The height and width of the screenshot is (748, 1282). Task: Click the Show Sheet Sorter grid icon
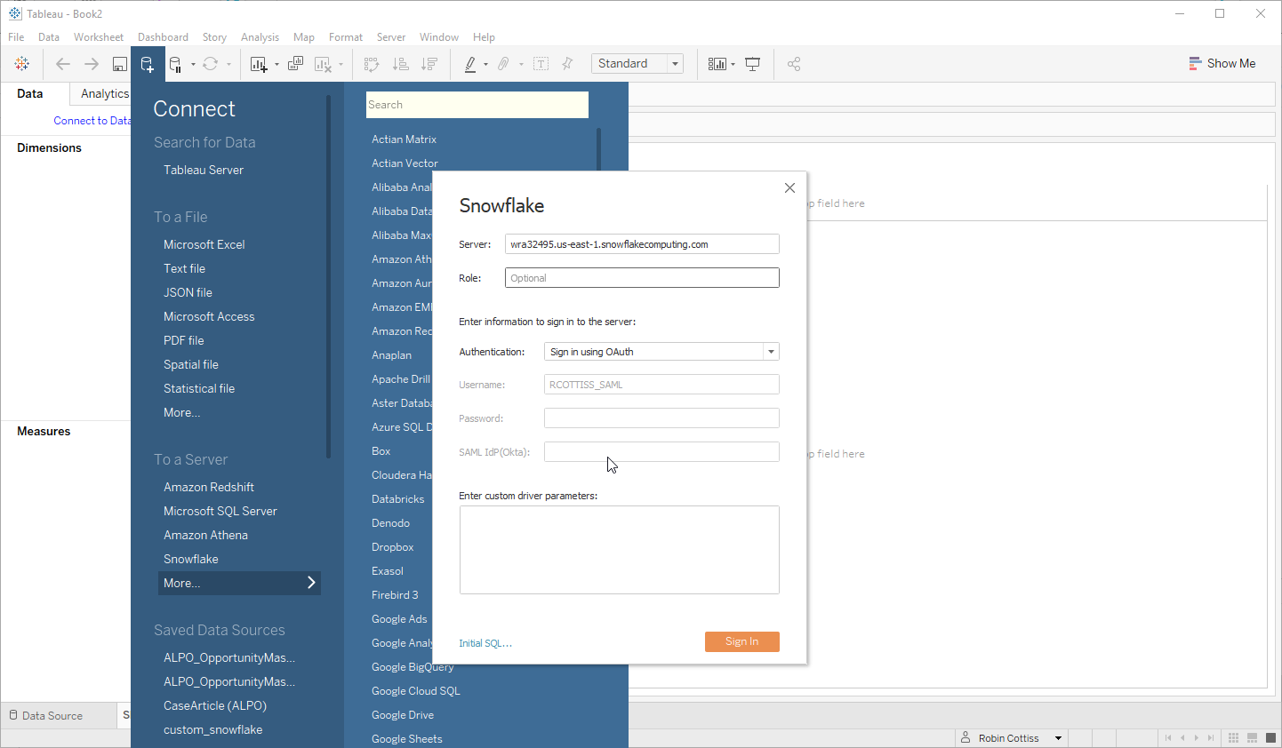(1234, 738)
